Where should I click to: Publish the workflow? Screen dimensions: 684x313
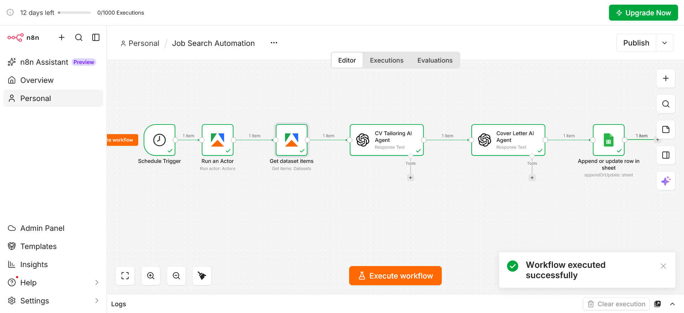click(636, 43)
